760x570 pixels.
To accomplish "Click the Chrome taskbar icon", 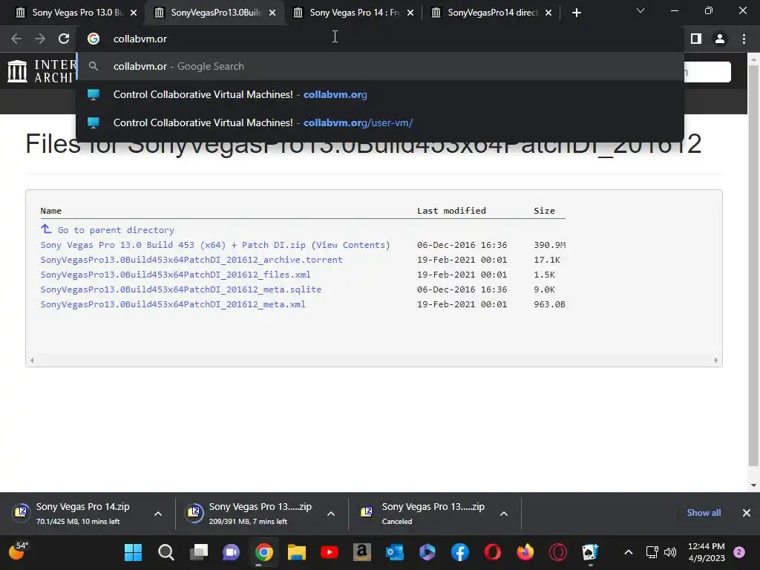I will (264, 552).
